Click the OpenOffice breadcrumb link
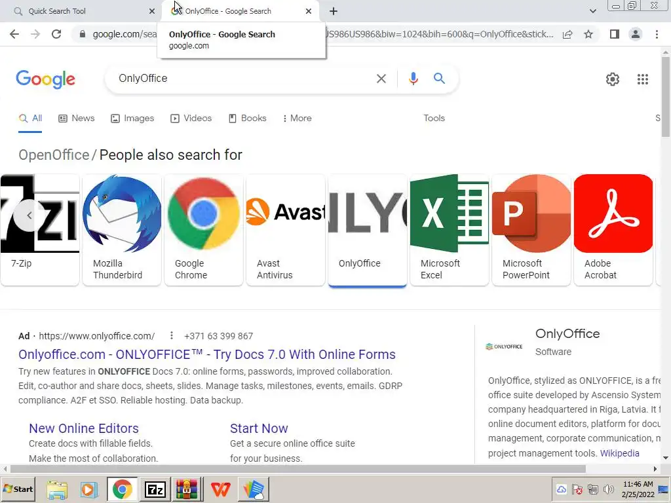The image size is (671, 503). coord(54,155)
